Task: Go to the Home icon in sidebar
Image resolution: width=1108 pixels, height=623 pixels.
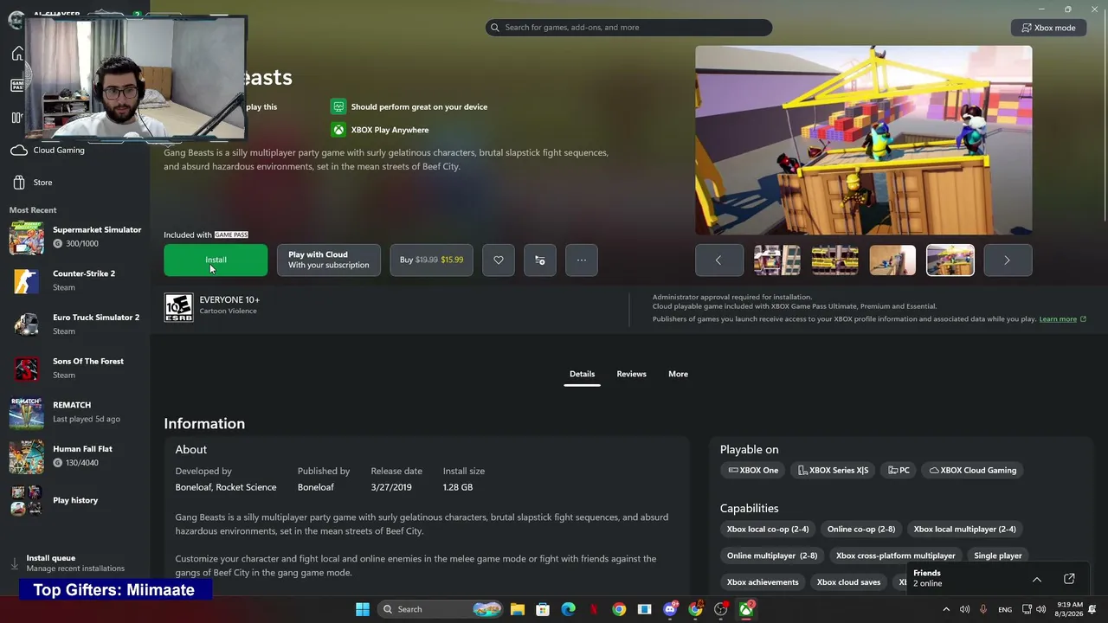Action: pos(16,54)
